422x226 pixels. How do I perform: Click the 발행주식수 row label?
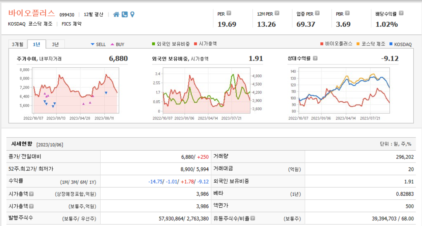pos(21,218)
